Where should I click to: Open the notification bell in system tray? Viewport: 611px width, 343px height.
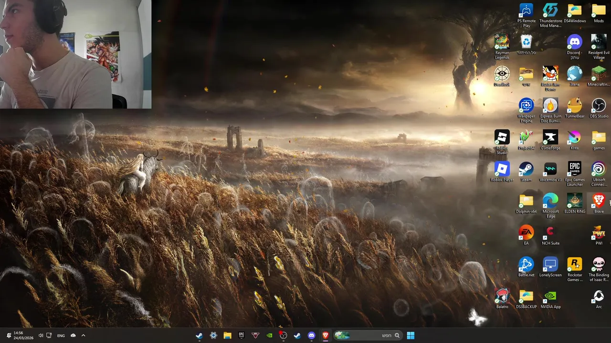click(x=9, y=335)
